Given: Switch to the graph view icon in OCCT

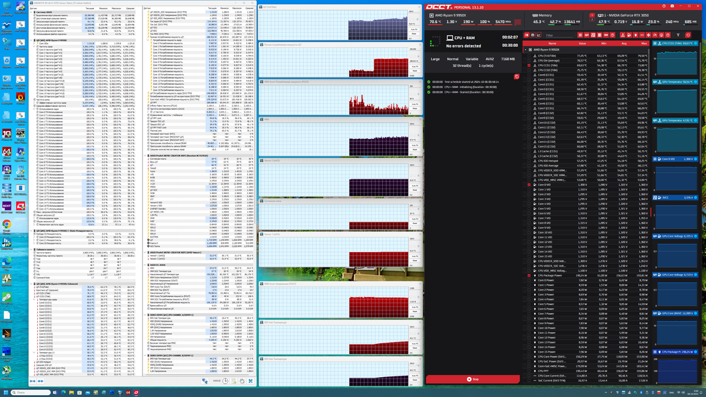Looking at the screenshot, I should (x=538, y=35).
